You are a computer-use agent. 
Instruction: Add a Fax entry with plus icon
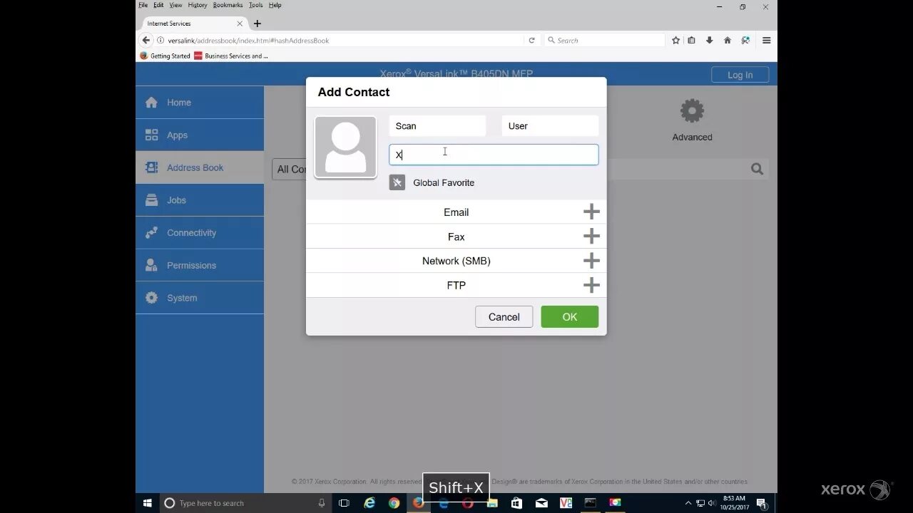(x=591, y=236)
